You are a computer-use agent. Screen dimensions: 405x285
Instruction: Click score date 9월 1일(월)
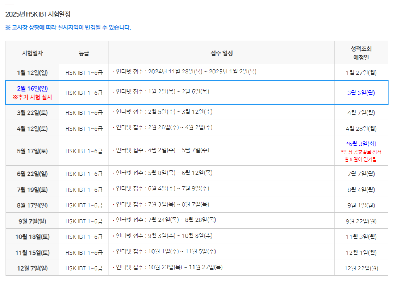point(361,205)
